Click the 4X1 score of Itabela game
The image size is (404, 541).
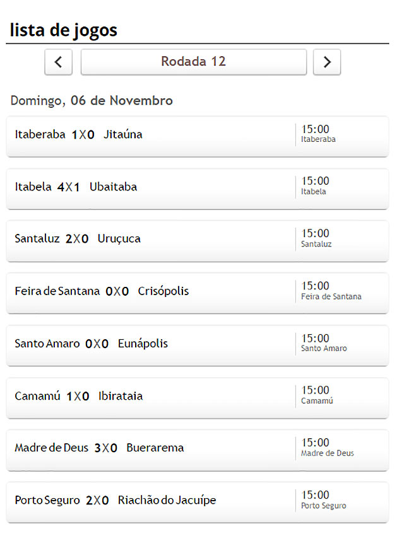click(x=68, y=187)
